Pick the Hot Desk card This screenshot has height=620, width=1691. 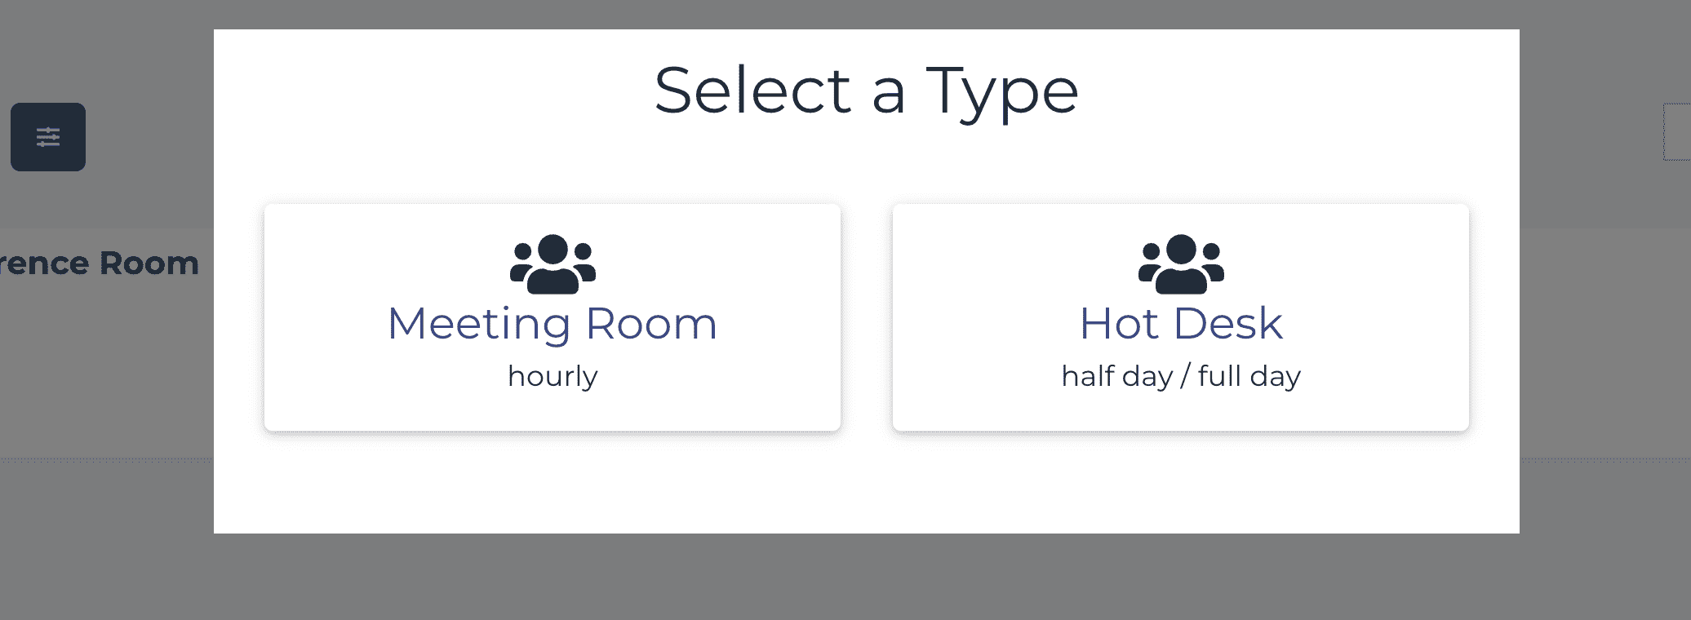(1181, 317)
